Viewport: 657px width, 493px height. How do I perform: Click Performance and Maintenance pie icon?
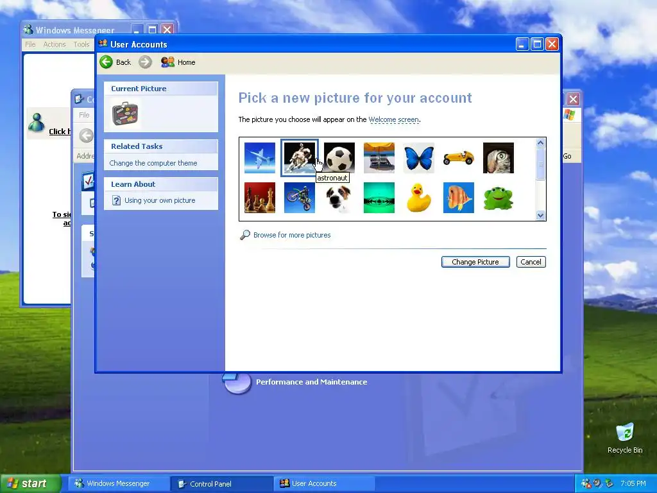[237, 383]
